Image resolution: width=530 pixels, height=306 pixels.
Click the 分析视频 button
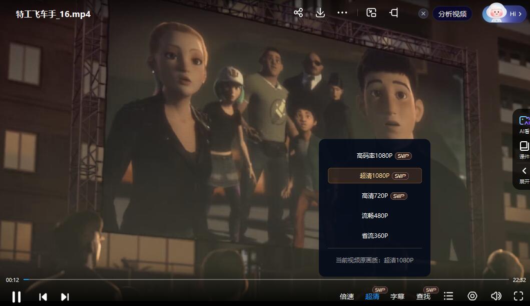click(452, 14)
